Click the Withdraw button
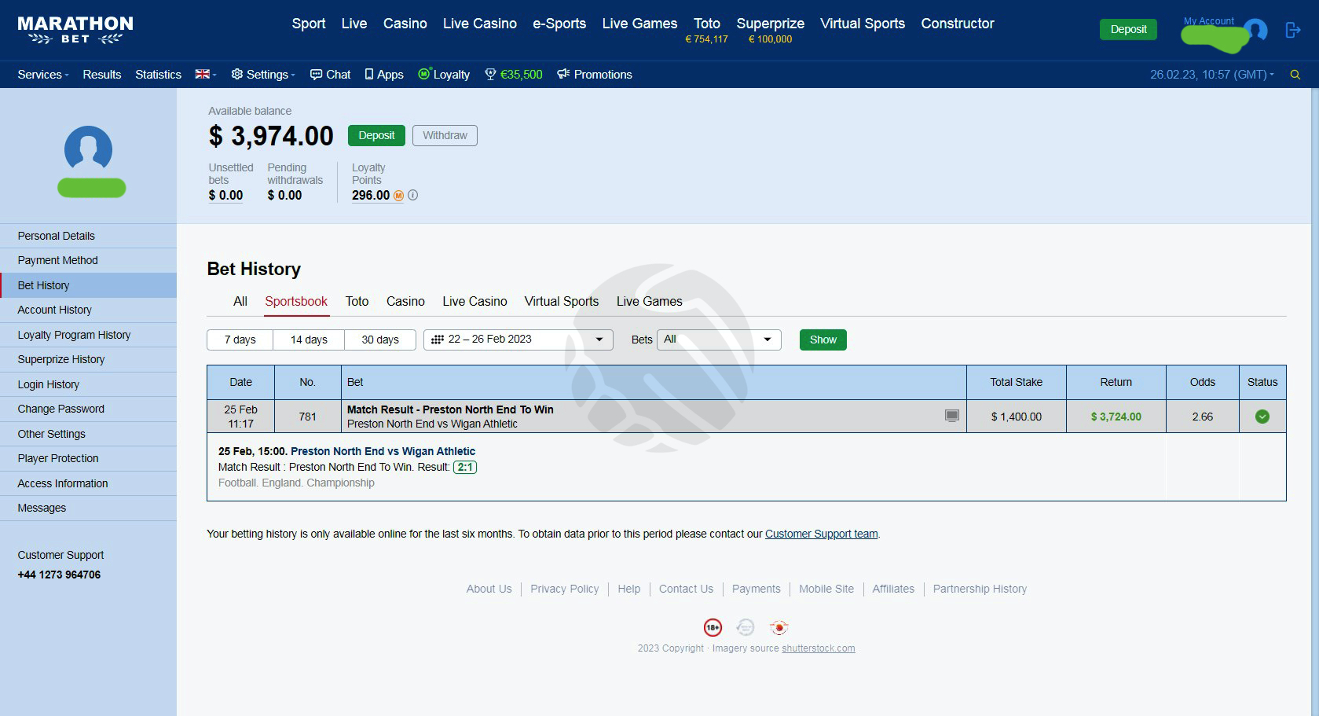This screenshot has height=716, width=1319. [445, 135]
